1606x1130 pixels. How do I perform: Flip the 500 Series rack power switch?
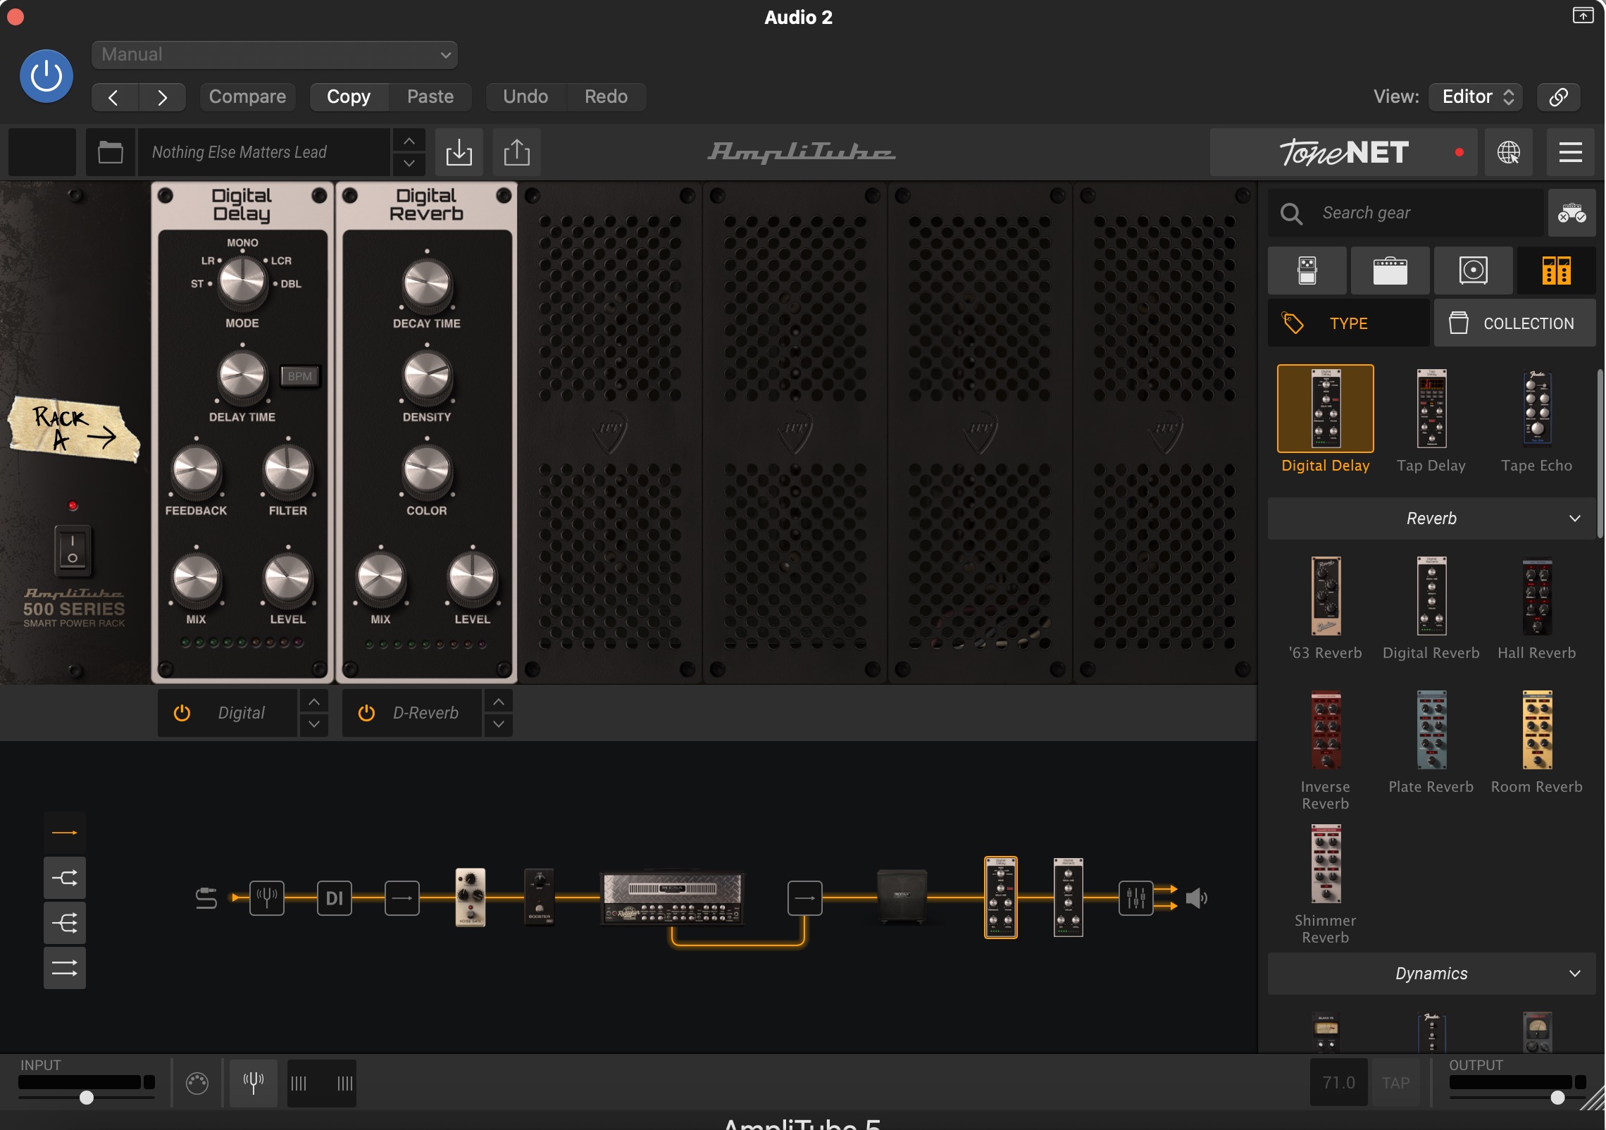click(x=73, y=550)
